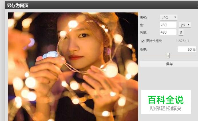The height and width of the screenshot is (121, 198).
Task: Click the 宽 label
Action: (x=142, y=25)
